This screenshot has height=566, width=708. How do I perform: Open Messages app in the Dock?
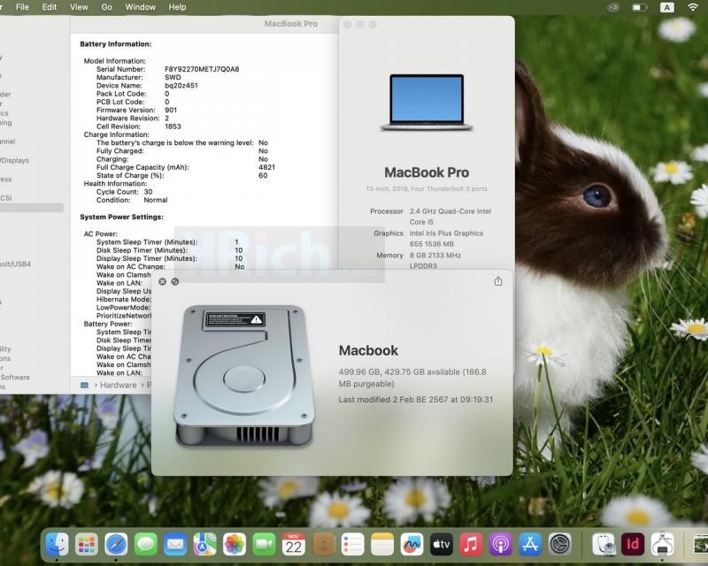pos(146,545)
